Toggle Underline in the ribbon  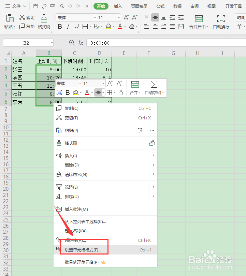coord(76,27)
